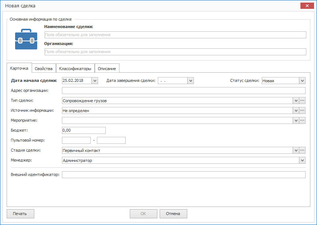
Task: Open ellipsis picker for Мероприятие
Action: 302,120
